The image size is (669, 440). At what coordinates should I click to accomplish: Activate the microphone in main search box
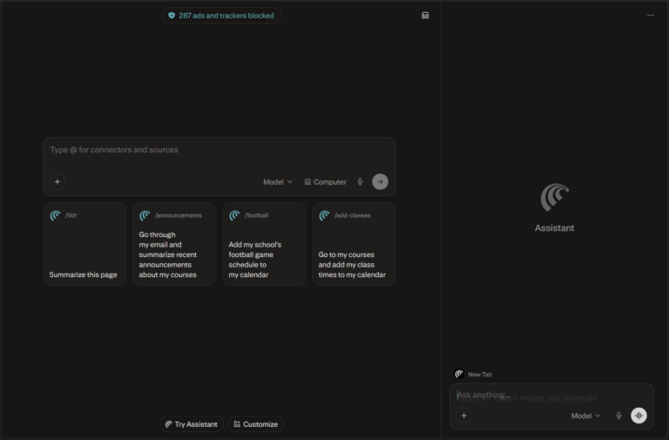360,182
